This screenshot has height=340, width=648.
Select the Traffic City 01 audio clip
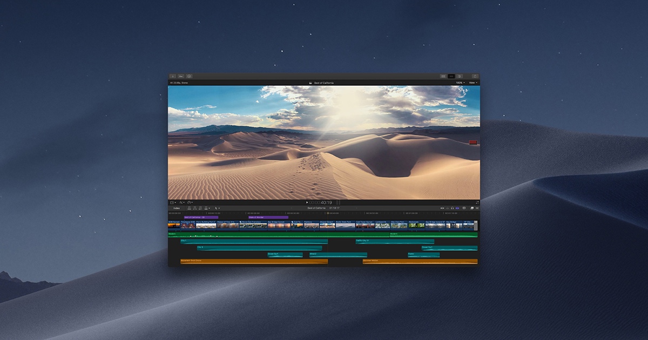tap(395, 241)
